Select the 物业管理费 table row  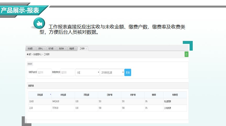(x=107, y=101)
